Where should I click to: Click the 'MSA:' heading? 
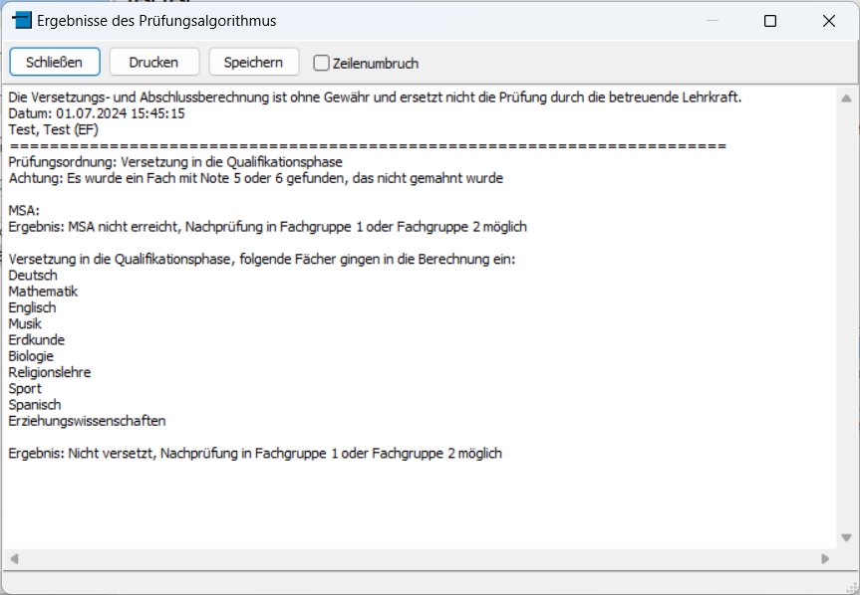pos(24,211)
